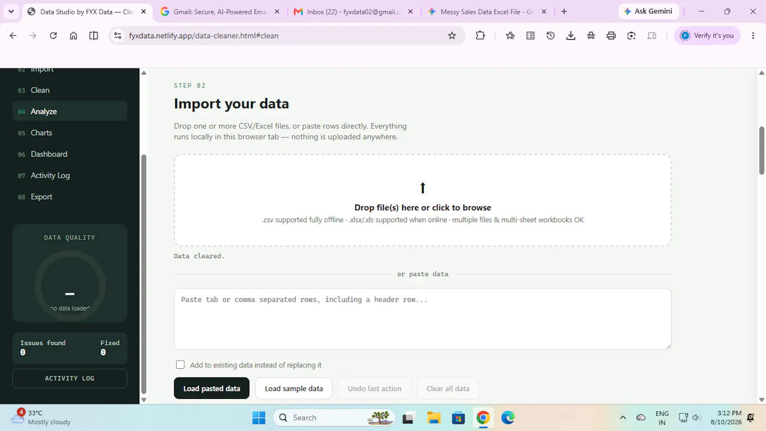Image resolution: width=766 pixels, height=431 pixels.
Task: Click the page vertical scrollbar thumb
Action: [x=761, y=150]
